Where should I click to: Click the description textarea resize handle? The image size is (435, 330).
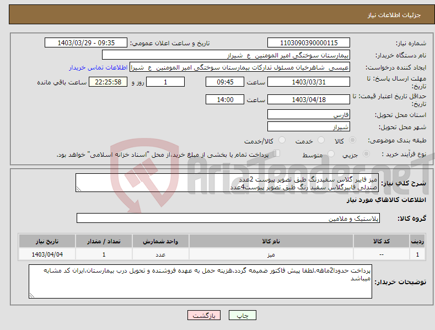[79, 189]
